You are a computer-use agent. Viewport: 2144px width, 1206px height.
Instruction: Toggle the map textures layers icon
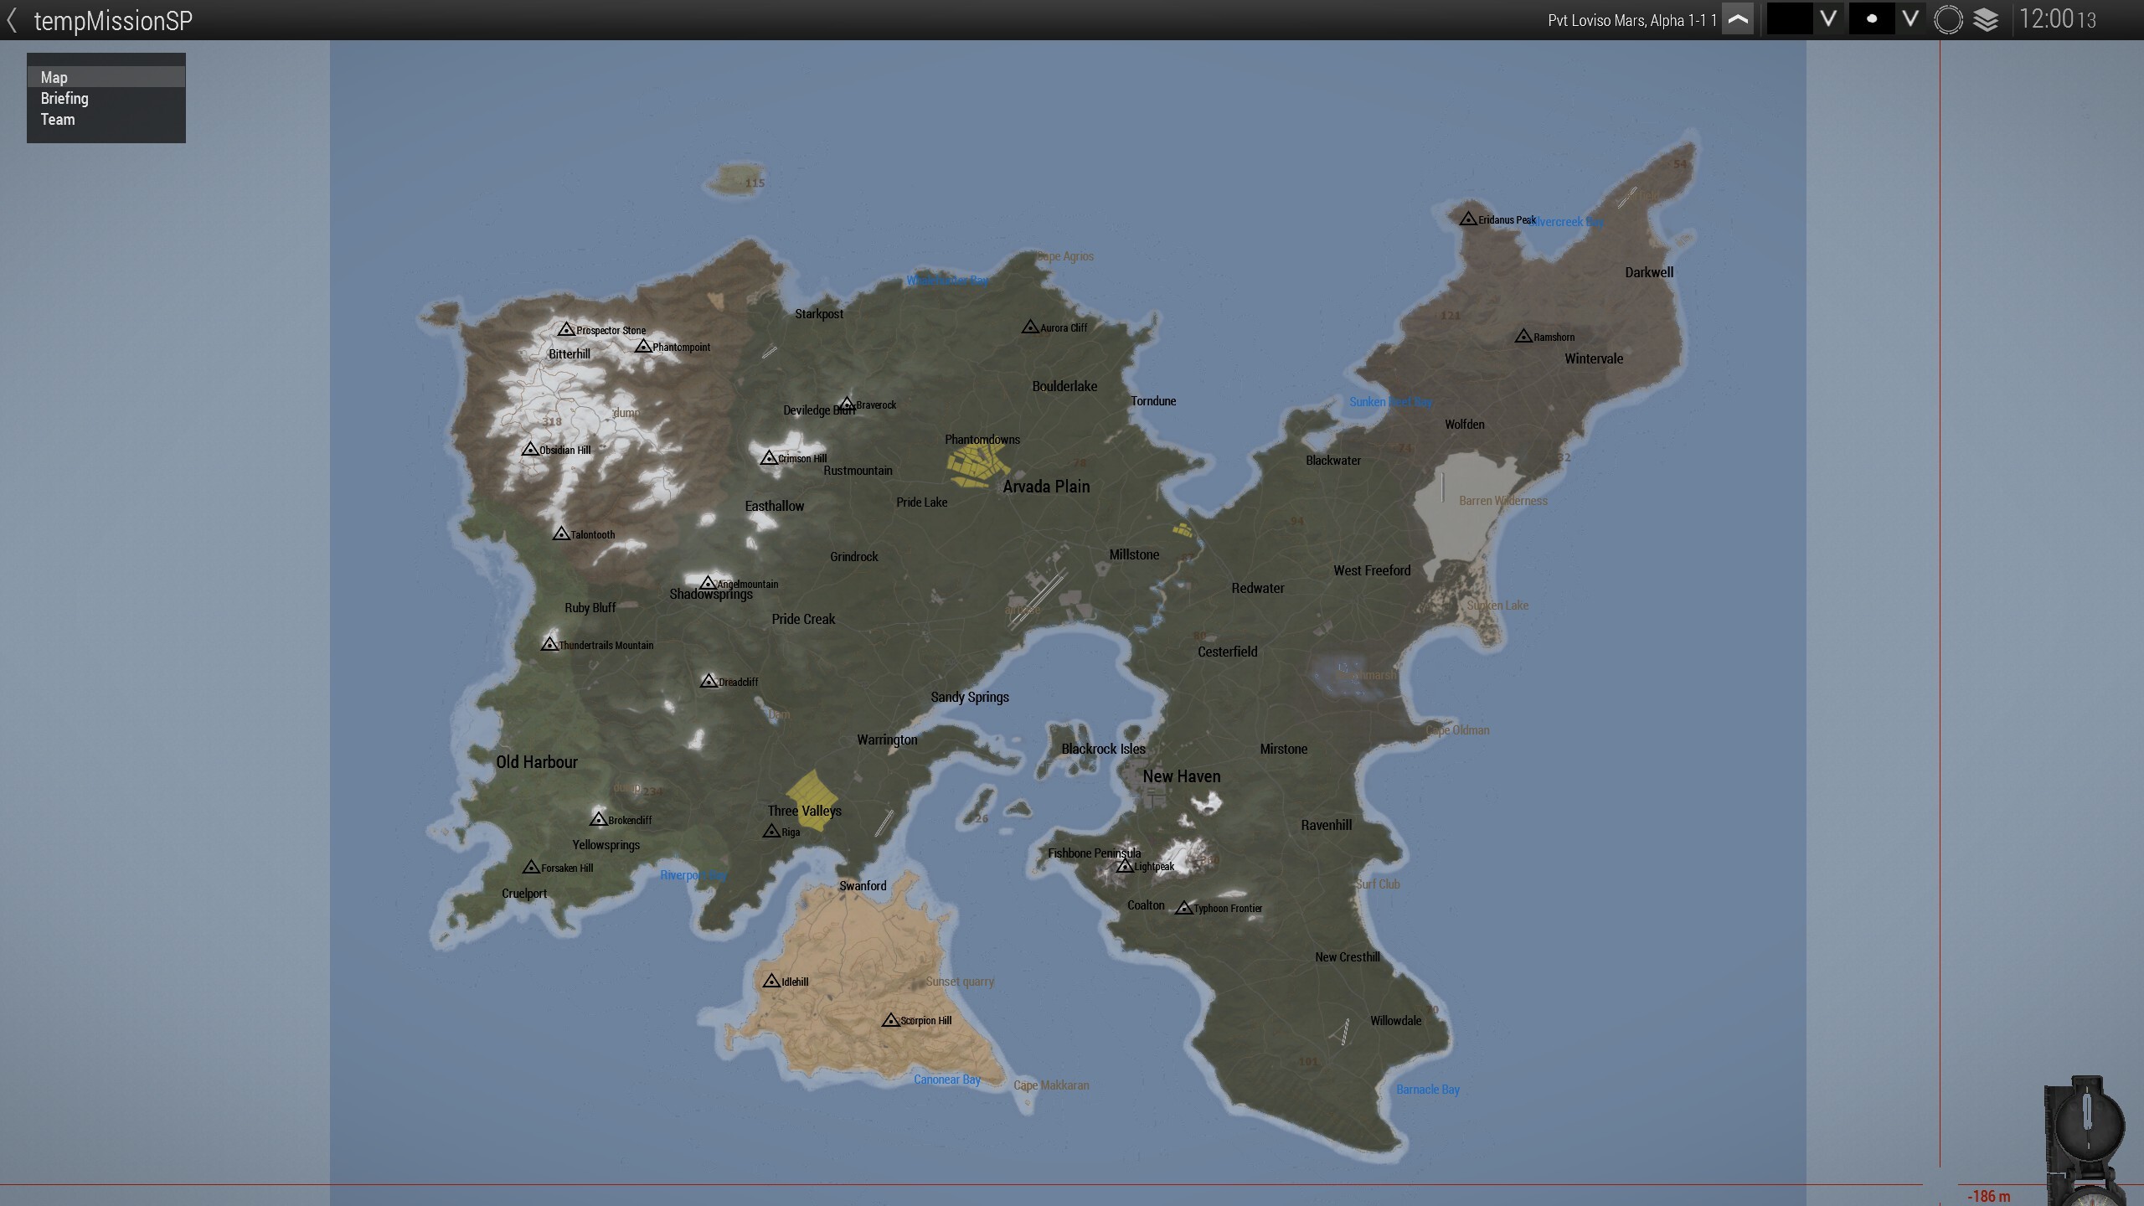pyautogui.click(x=1986, y=20)
